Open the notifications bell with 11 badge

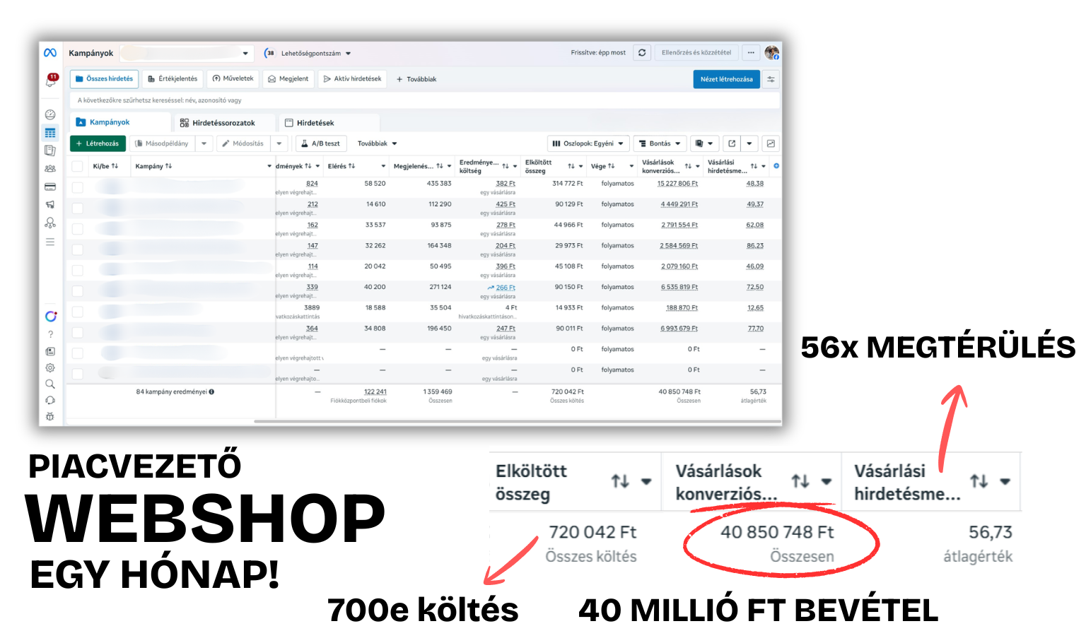coord(51,81)
